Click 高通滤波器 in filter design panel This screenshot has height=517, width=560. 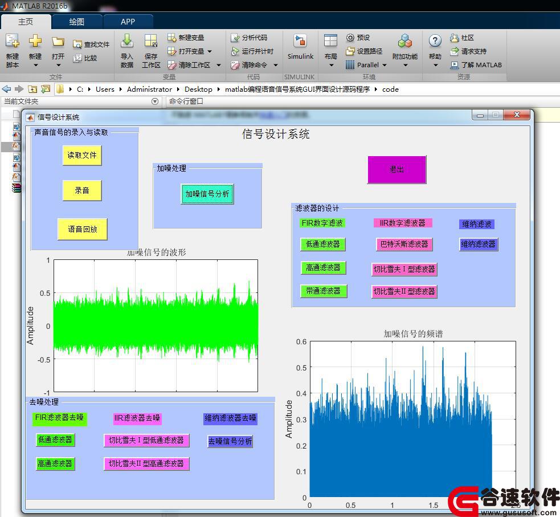[323, 268]
